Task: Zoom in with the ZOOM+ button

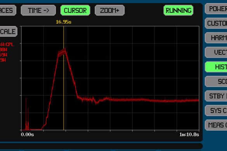Action: (x=109, y=10)
